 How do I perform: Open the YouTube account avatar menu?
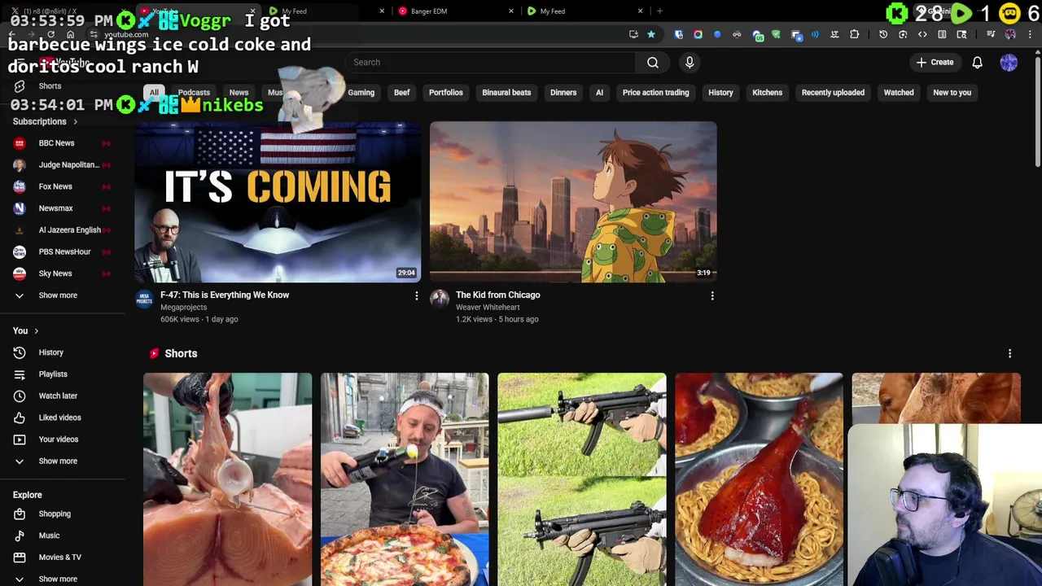coord(1009,63)
